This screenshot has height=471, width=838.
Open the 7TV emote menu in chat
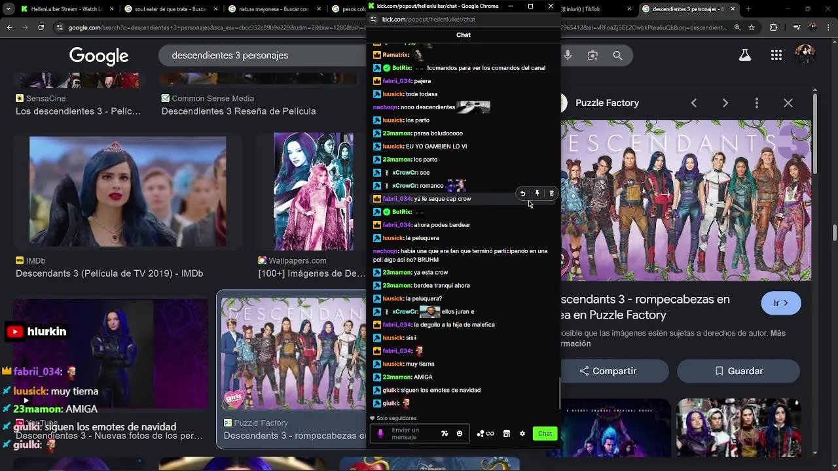(445, 434)
